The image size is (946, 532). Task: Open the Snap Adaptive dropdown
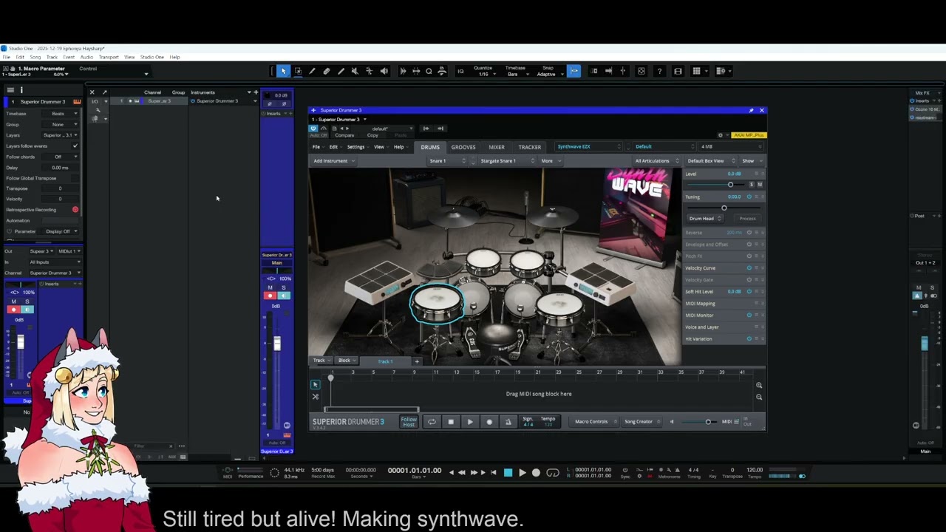[x=548, y=74]
